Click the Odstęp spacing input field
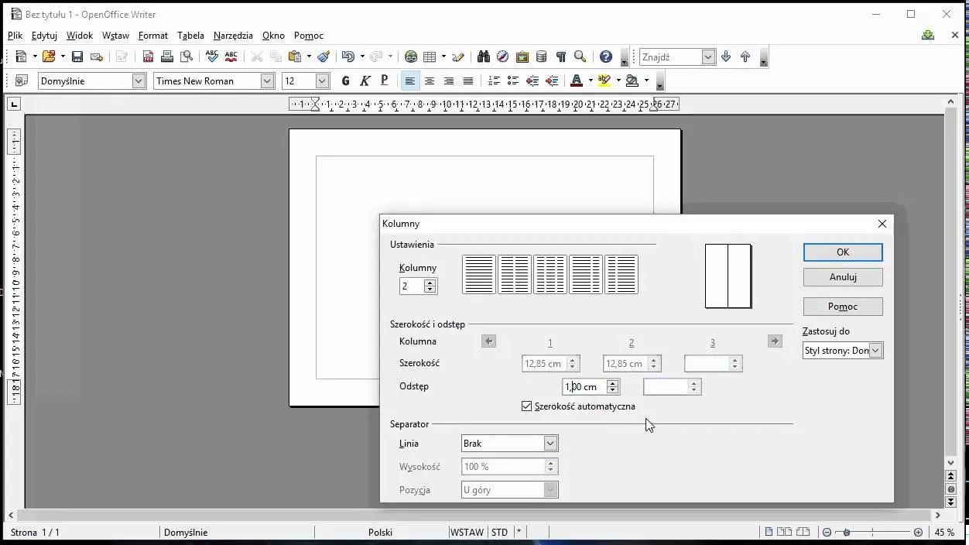The width and height of the screenshot is (969, 545). (584, 386)
